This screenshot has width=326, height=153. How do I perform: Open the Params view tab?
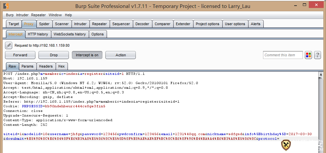click(x=27, y=66)
